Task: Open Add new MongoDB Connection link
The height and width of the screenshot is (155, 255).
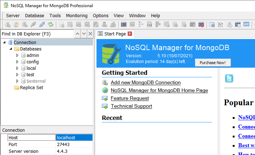Action: point(146,83)
